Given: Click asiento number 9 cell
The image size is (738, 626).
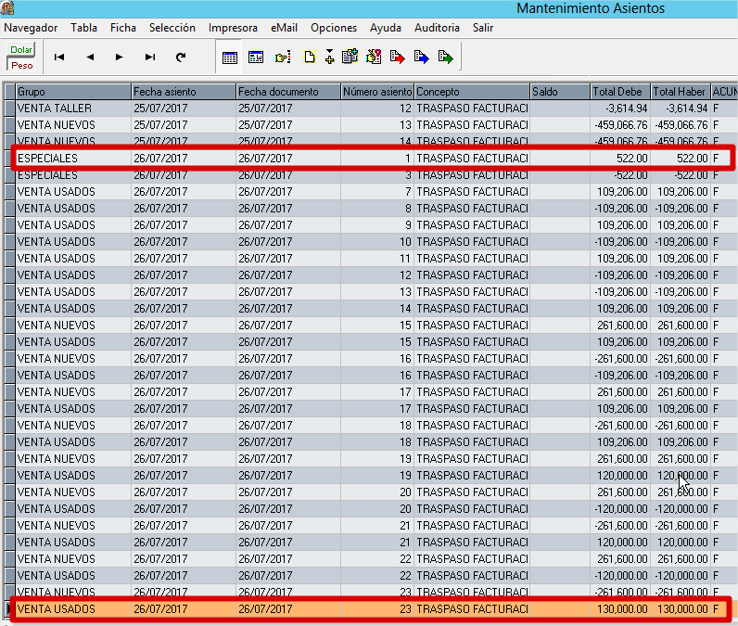Looking at the screenshot, I should 377,225.
